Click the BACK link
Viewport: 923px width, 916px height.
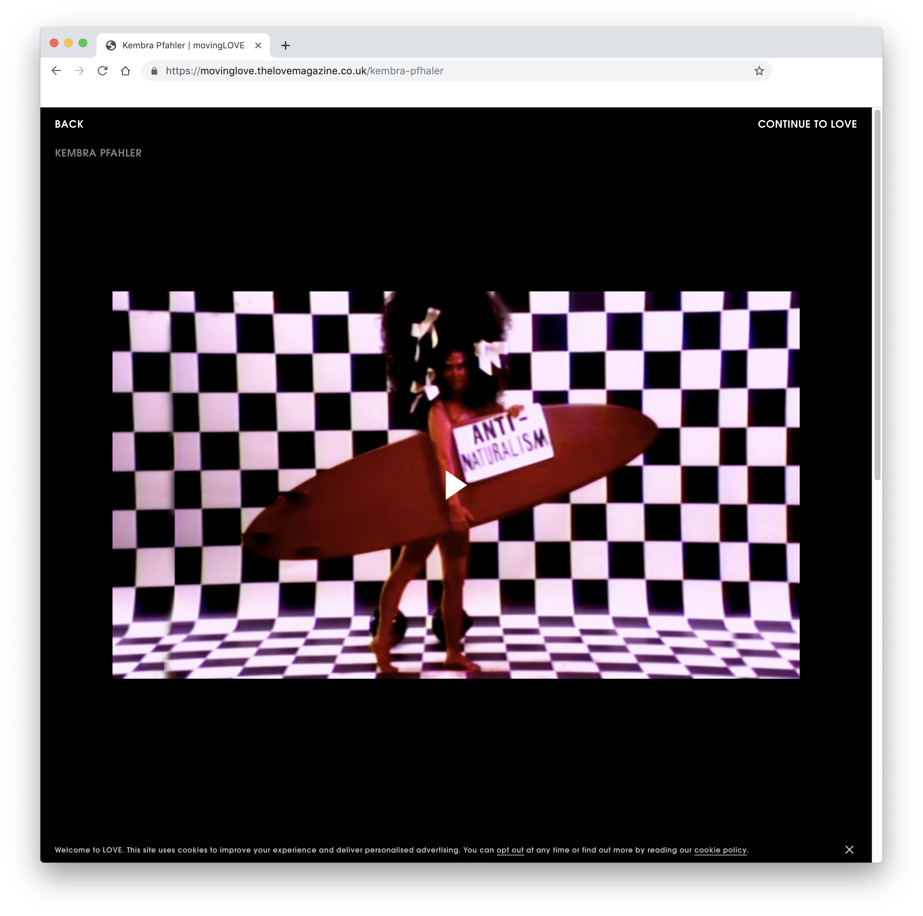point(69,124)
